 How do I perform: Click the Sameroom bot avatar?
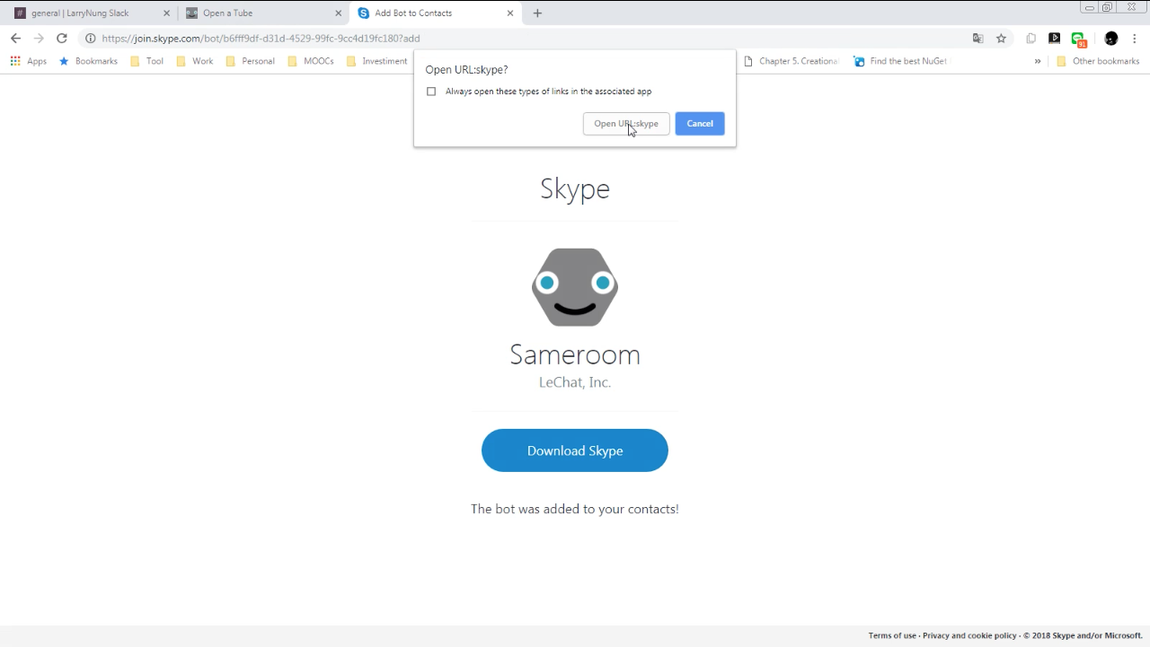click(575, 287)
